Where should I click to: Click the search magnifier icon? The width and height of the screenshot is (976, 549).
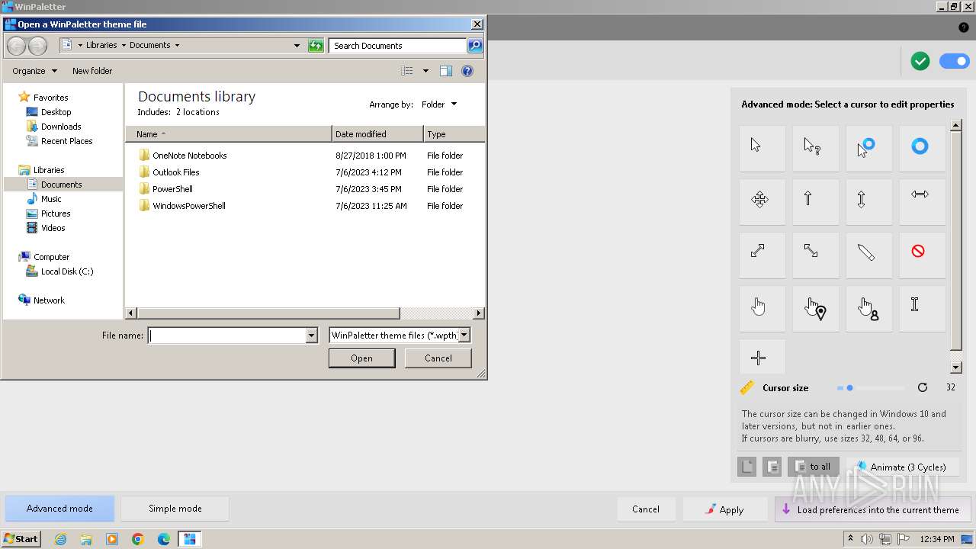click(474, 46)
